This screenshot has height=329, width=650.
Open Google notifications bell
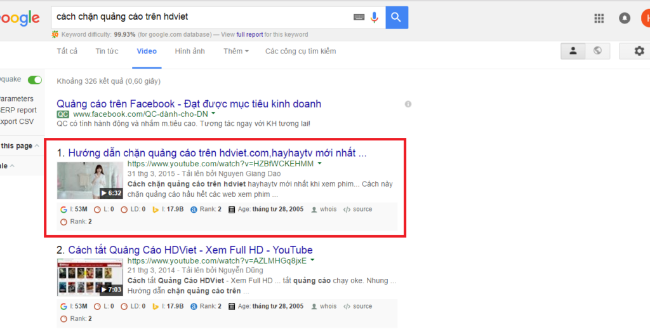pos(625,18)
